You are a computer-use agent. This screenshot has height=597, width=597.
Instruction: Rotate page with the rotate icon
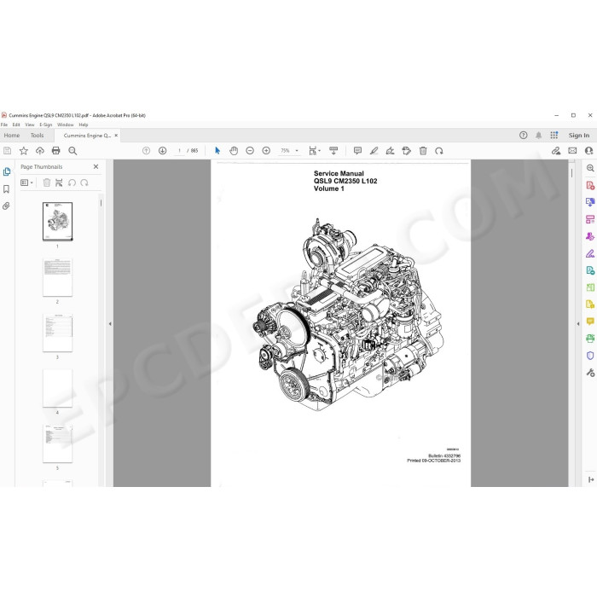point(439,151)
